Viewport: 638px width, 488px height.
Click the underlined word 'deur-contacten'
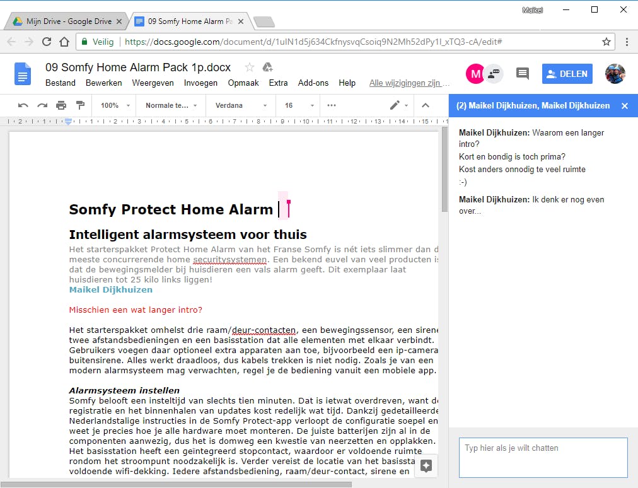coord(264,330)
